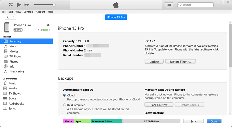Select This Computer backup radio button

click(65, 105)
